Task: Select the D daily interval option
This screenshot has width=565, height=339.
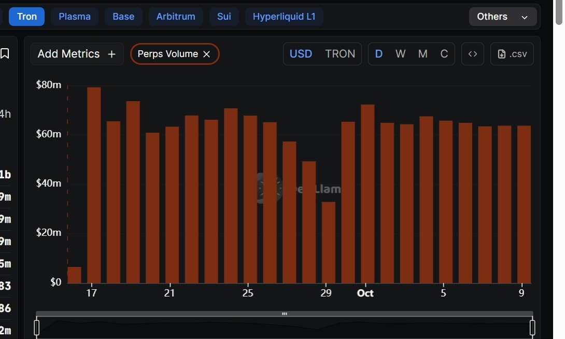Action: pos(379,53)
